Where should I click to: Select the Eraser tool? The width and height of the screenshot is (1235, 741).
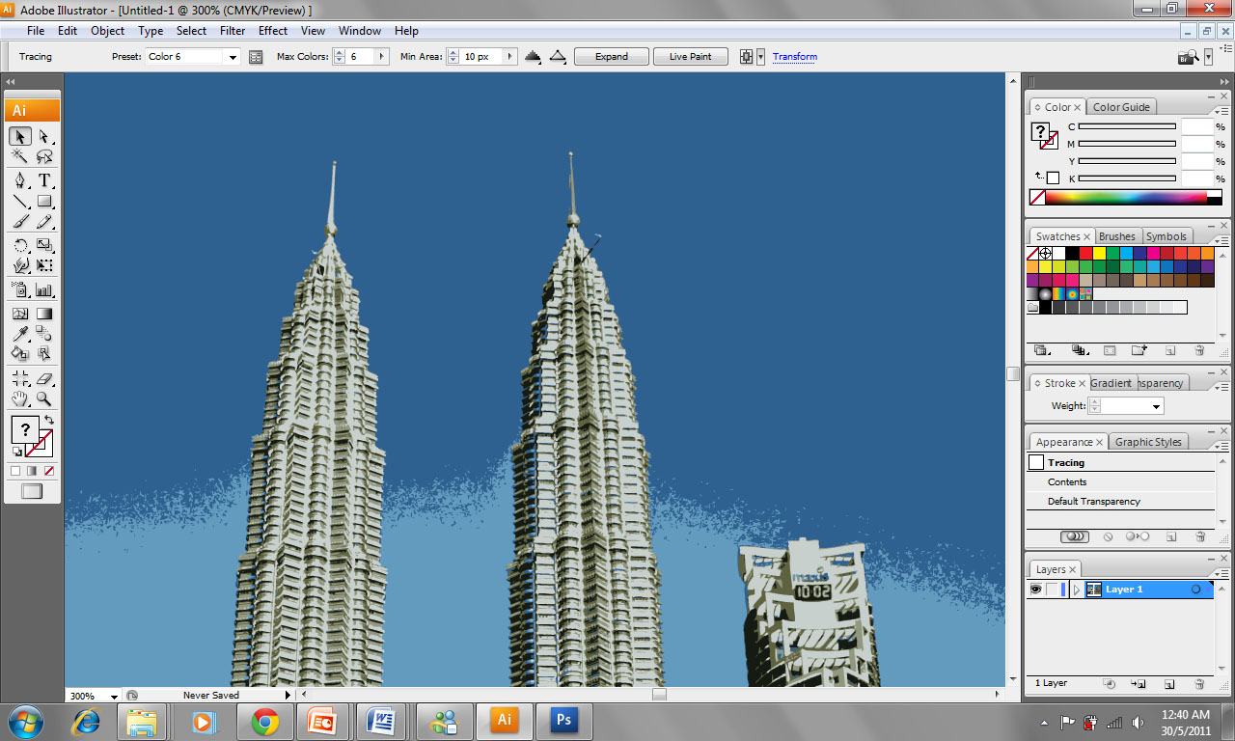point(44,378)
